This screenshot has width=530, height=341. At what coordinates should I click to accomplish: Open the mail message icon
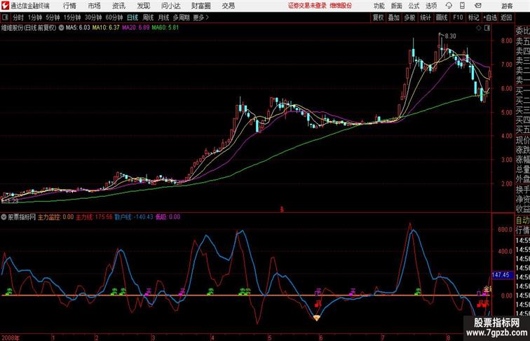tap(478, 6)
